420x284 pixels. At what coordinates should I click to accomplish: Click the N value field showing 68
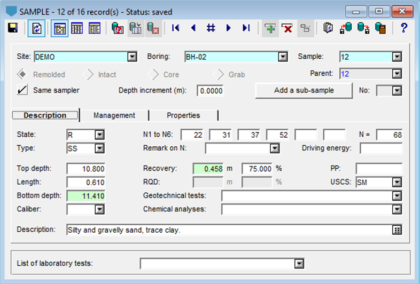point(389,135)
